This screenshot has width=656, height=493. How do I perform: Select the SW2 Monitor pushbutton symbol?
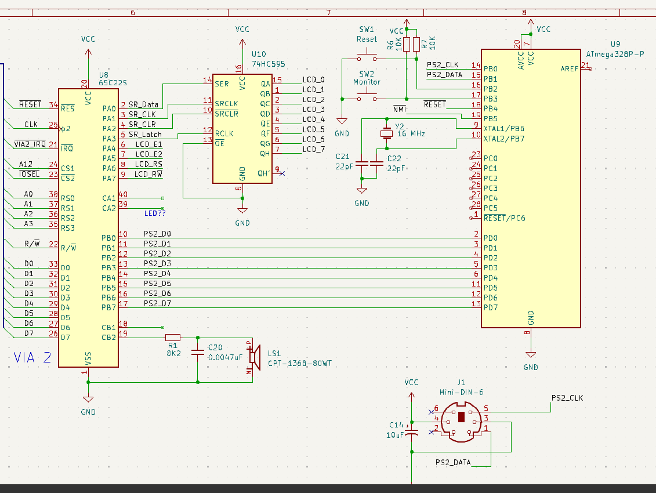coord(365,98)
